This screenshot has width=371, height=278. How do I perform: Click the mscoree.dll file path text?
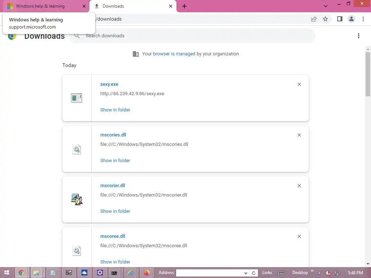tap(143, 246)
